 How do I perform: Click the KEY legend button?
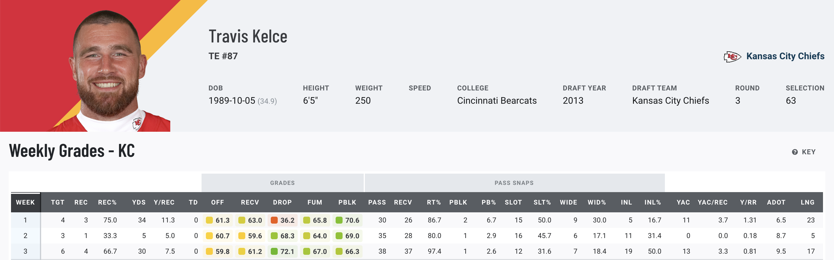(x=809, y=152)
